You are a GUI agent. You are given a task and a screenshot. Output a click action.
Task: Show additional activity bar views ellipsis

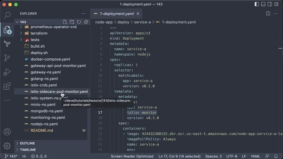7,100
